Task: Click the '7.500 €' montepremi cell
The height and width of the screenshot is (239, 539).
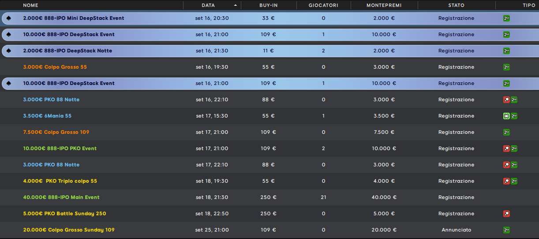Action: pos(384,132)
